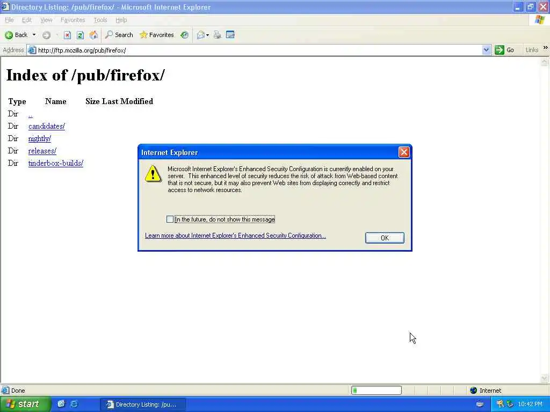The width and height of the screenshot is (550, 412).
Task: Click the first quick launch icon beside Start
Action: 61,404
